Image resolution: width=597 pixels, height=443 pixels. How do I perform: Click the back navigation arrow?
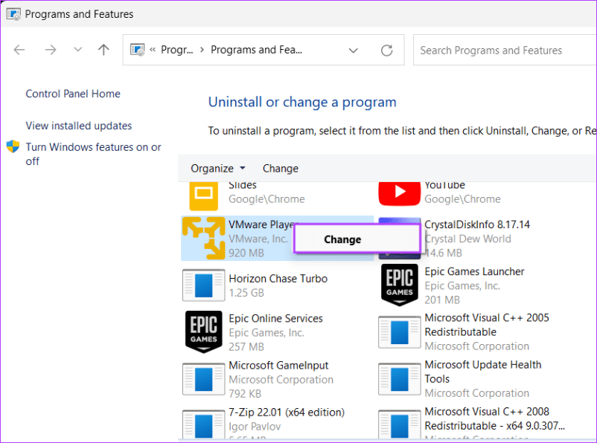pyautogui.click(x=19, y=50)
